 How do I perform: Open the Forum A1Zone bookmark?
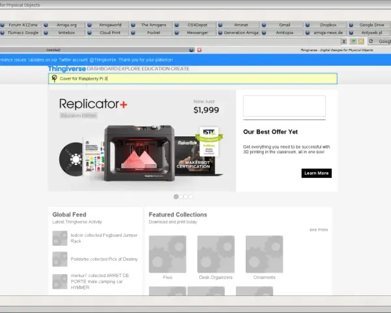coord(20,25)
